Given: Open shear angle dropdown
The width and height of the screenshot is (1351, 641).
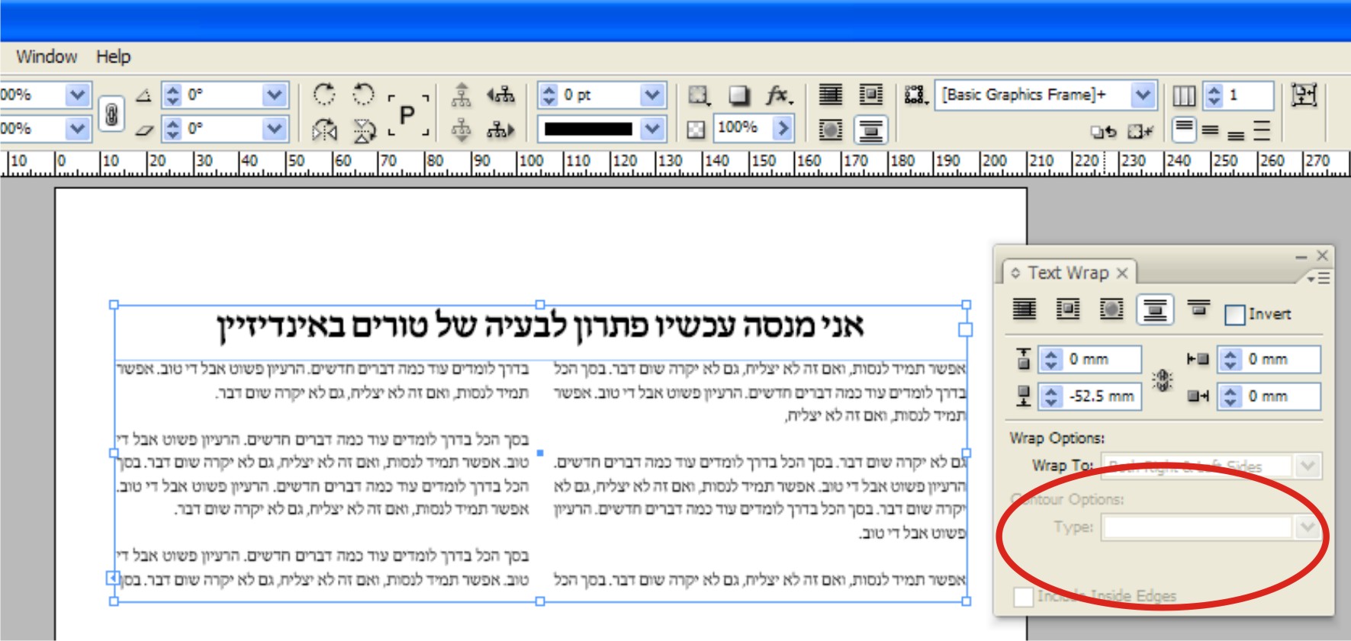Looking at the screenshot, I should pyautogui.click(x=274, y=128).
